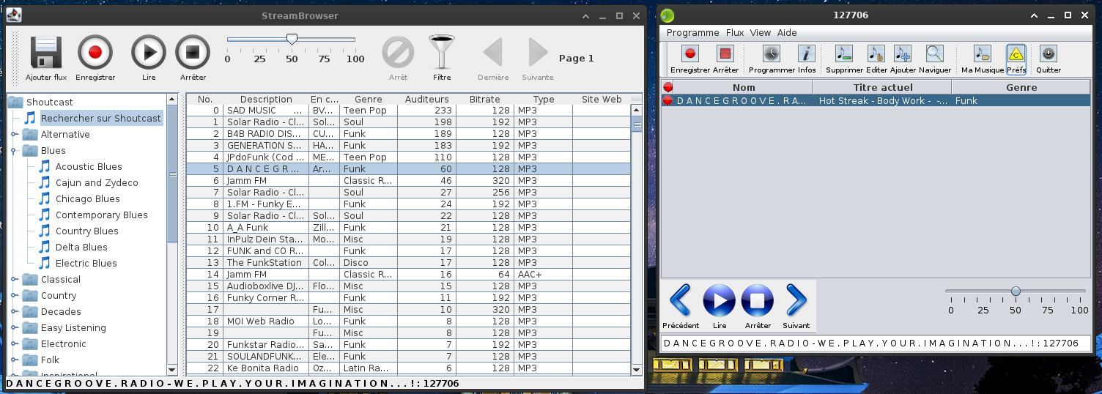This screenshot has width=1102, height=394.
Task: Click the Nom column header
Action: [744, 87]
